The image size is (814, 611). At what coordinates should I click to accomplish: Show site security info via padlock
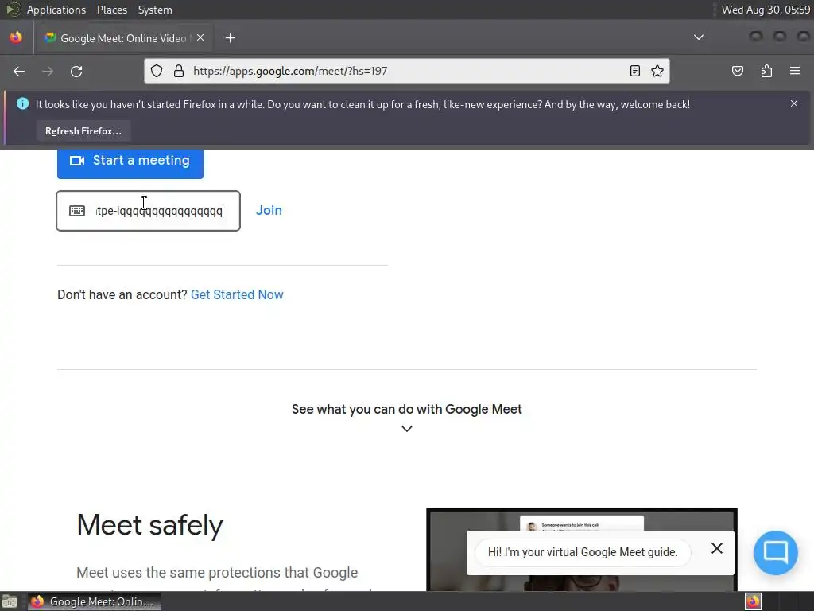[179, 71]
